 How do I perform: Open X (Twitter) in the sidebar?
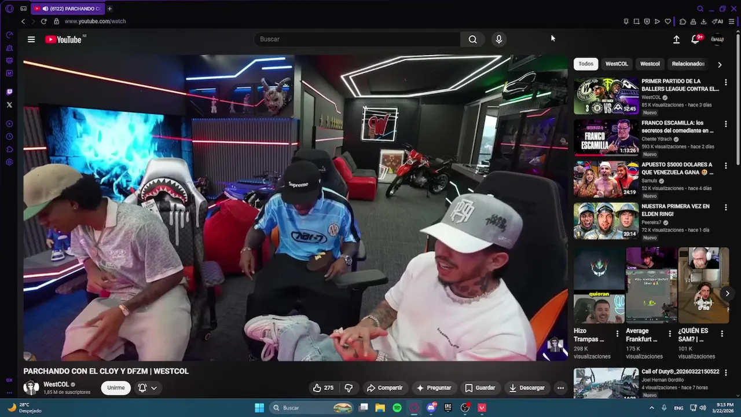(9, 105)
